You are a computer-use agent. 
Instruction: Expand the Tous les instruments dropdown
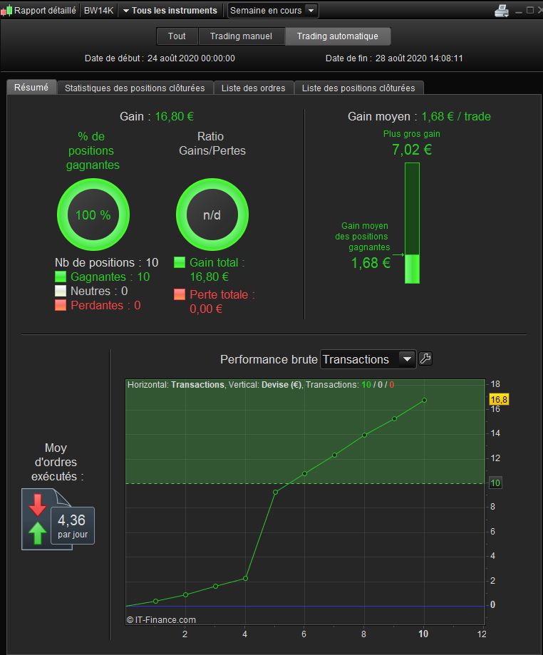click(170, 11)
